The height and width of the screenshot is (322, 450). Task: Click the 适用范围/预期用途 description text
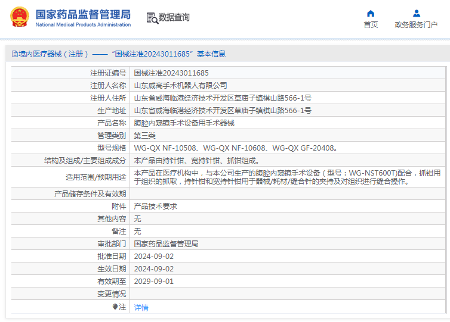tap(287, 177)
